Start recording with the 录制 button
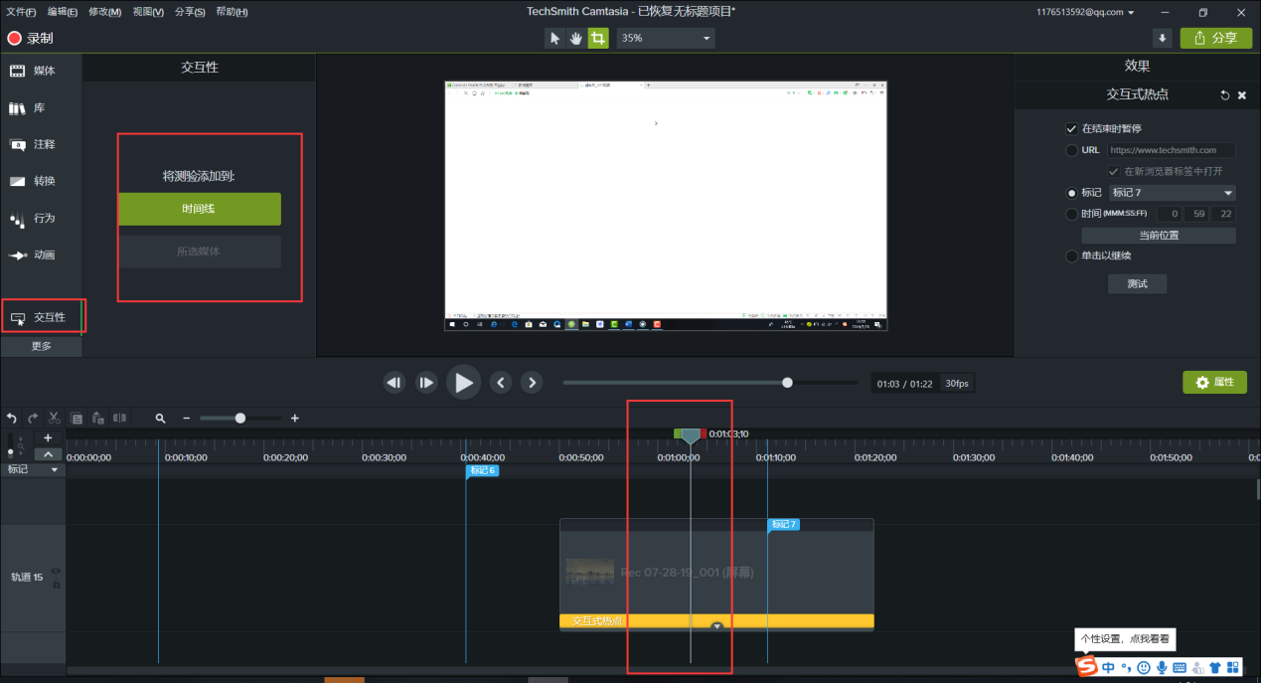This screenshot has width=1261, height=683. pyautogui.click(x=30, y=38)
